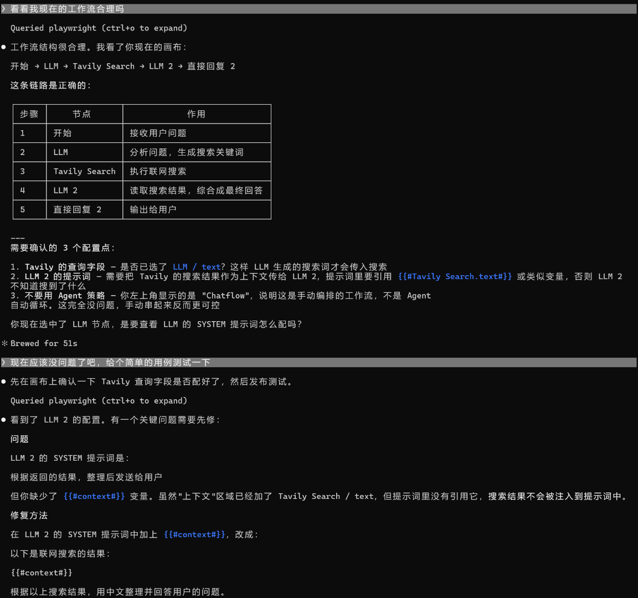This screenshot has width=638, height=598.
Task: Click the prompt chevron before '看看我现在的工作流合理吗'
Action: click(4, 9)
